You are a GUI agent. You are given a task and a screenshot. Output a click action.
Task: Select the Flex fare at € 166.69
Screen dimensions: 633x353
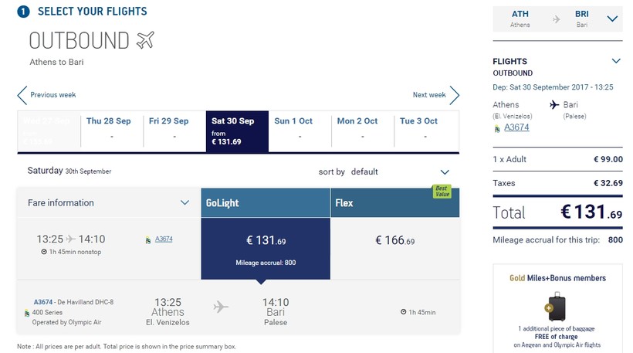click(394, 240)
